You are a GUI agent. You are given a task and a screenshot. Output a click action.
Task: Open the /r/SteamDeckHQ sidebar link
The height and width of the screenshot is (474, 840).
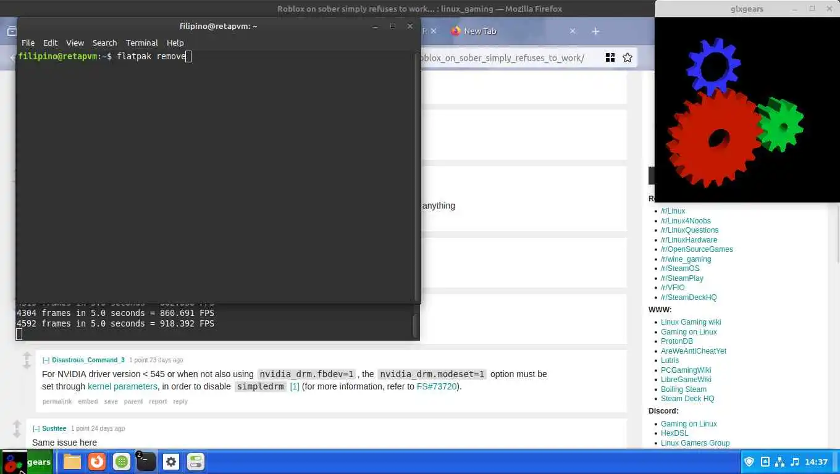click(x=689, y=297)
